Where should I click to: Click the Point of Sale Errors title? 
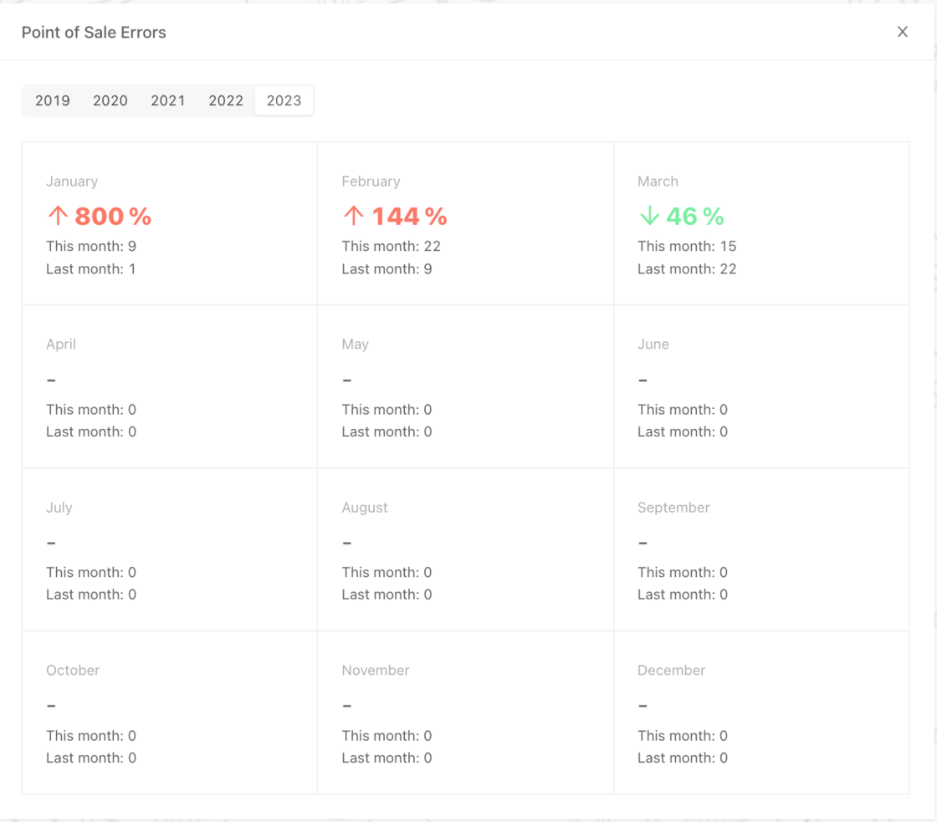click(x=94, y=32)
